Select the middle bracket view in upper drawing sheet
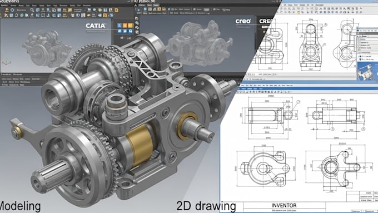 [x=310, y=46]
